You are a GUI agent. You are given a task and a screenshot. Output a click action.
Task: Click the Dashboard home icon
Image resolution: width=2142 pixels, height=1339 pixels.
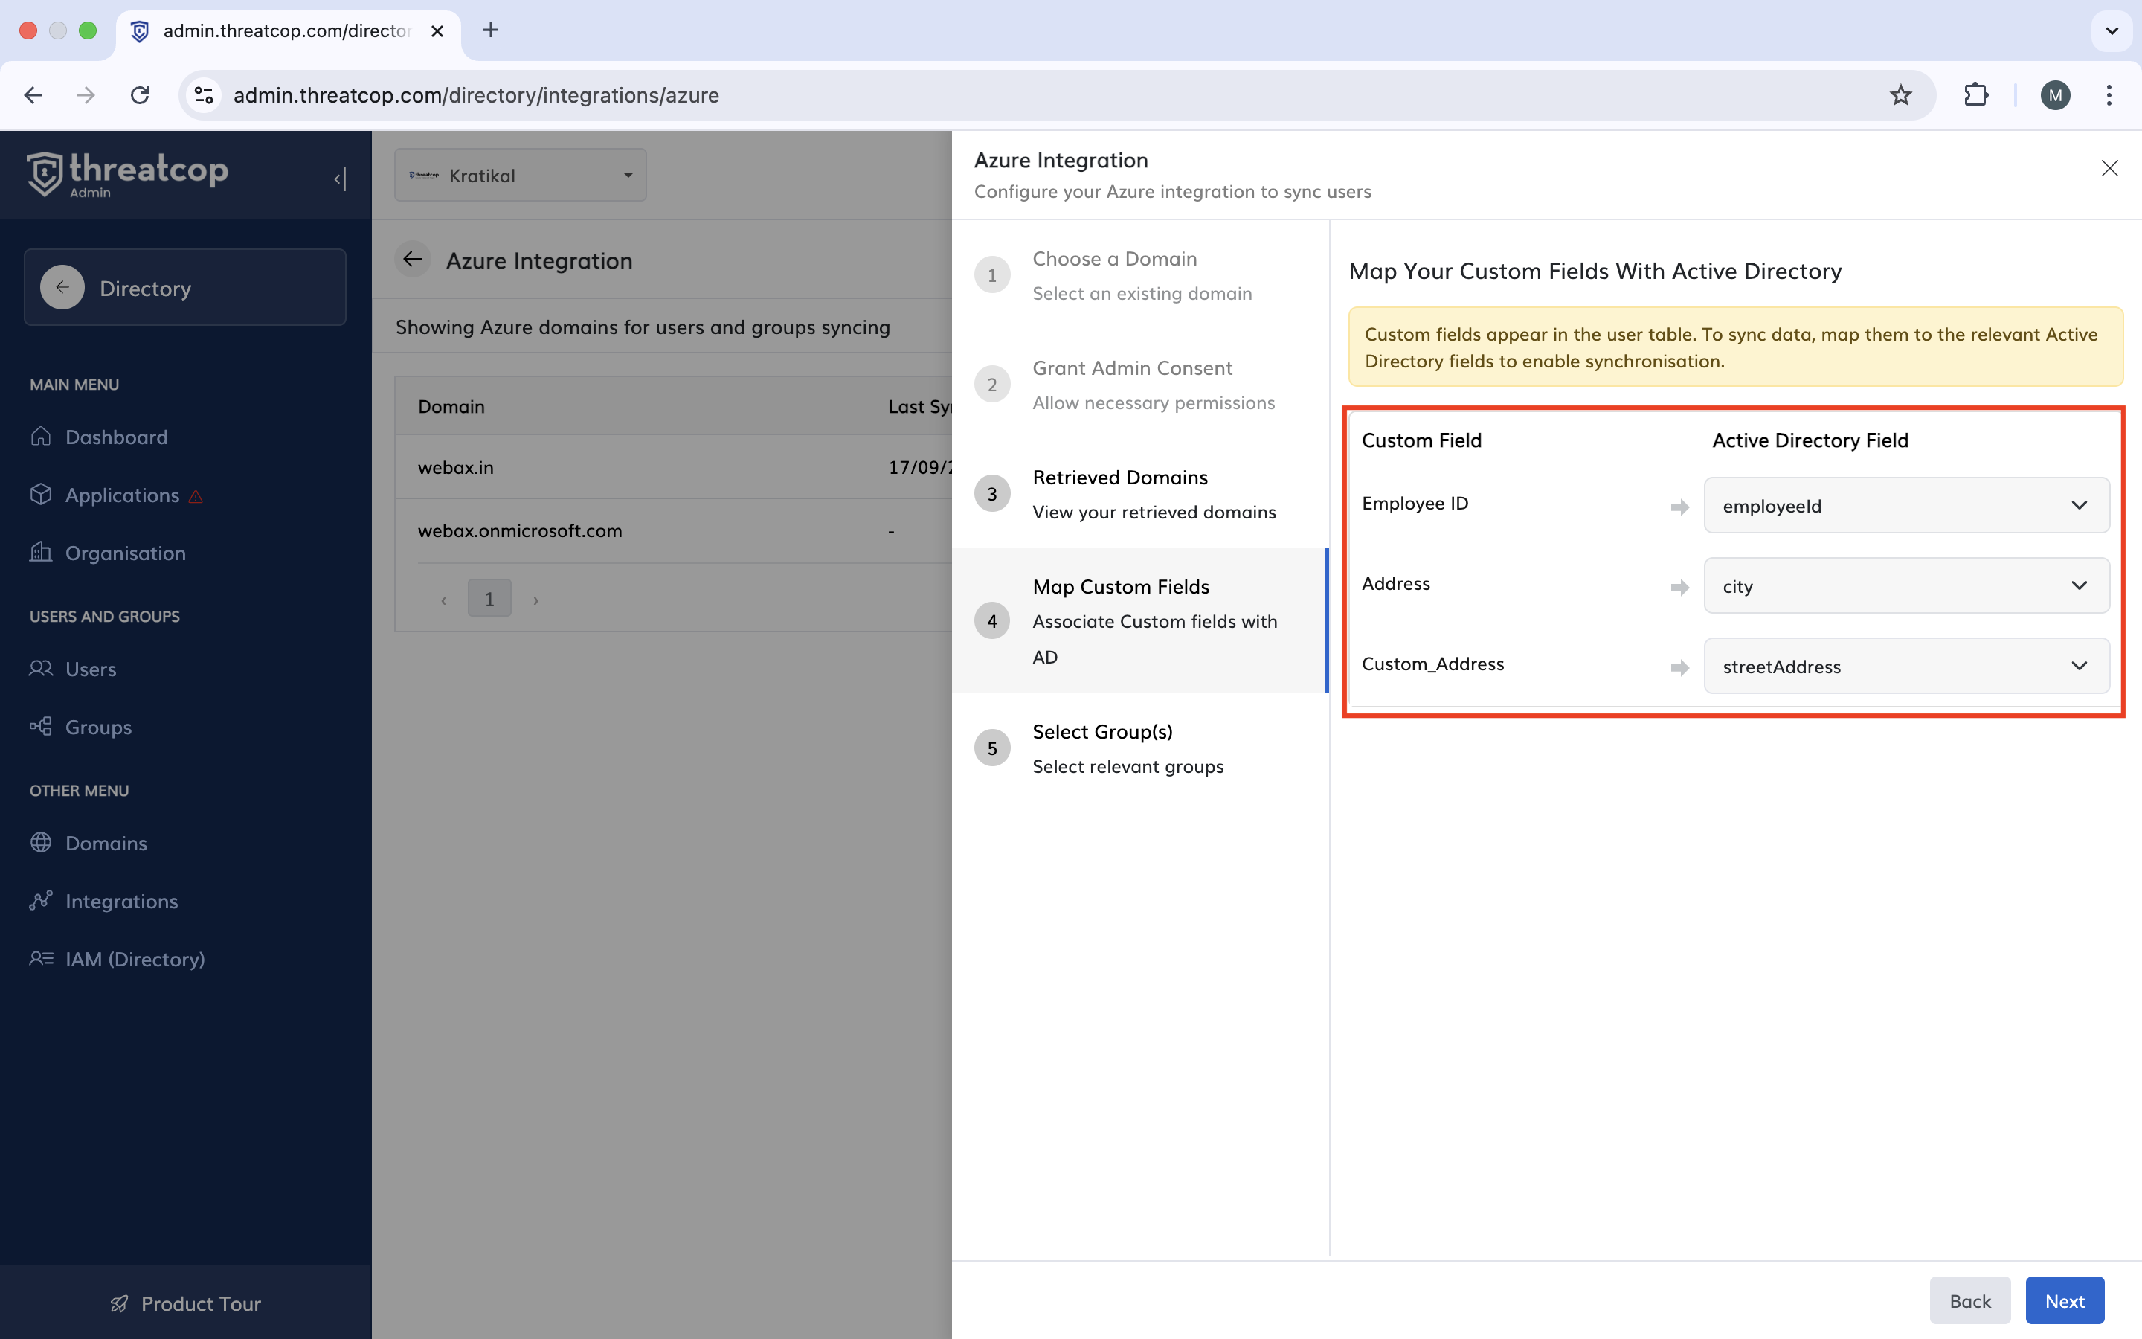tap(41, 437)
